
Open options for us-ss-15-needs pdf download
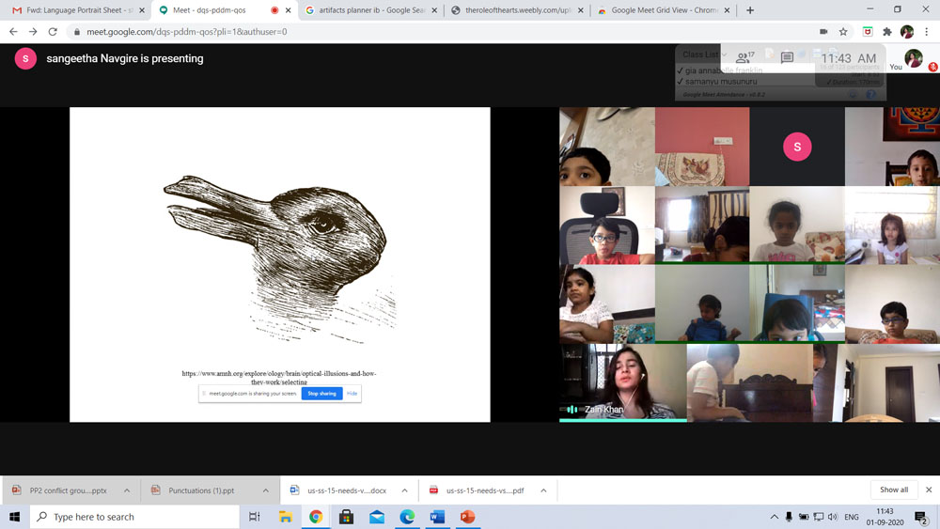[543, 490]
